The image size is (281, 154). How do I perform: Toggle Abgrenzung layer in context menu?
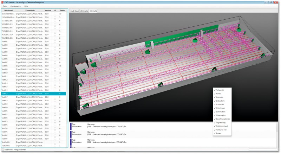pyautogui.click(x=222, y=123)
